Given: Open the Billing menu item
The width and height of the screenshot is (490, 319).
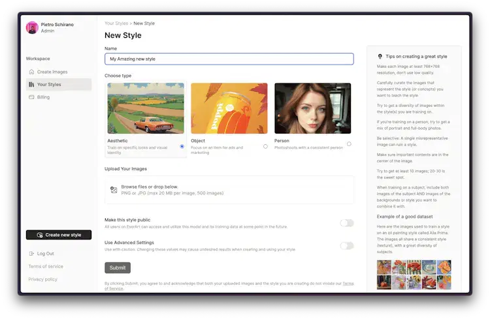Looking at the screenshot, I should pyautogui.click(x=43, y=97).
